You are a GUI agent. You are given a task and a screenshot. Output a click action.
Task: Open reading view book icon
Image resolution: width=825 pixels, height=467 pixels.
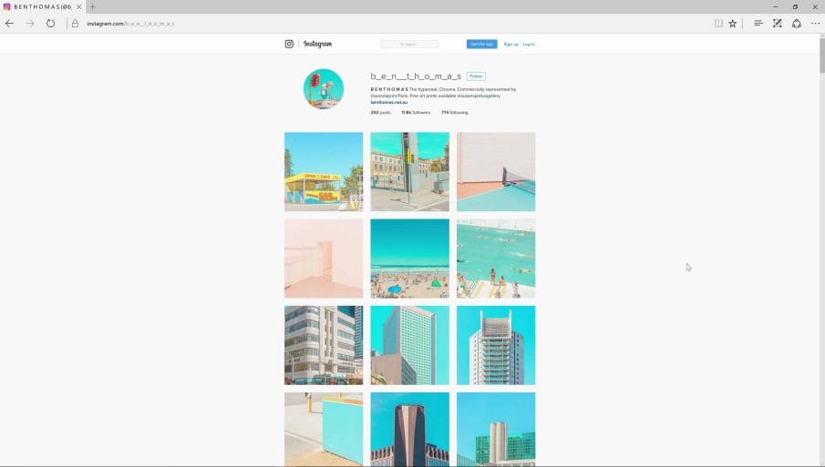click(x=718, y=24)
